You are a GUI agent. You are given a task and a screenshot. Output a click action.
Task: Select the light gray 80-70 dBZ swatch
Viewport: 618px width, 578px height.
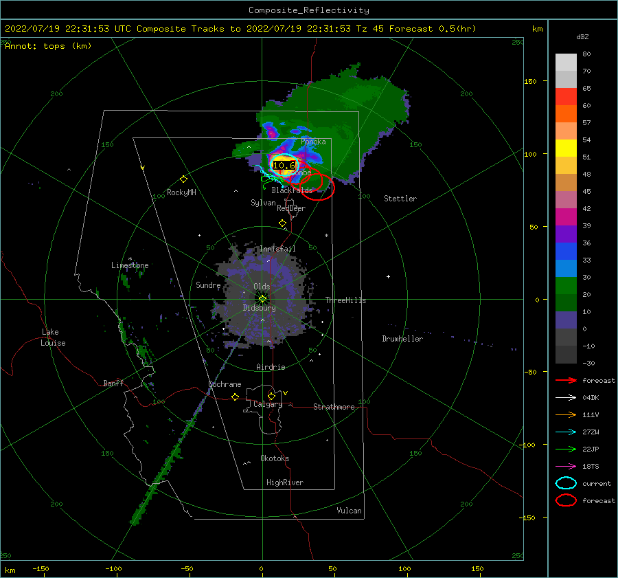[566, 63]
